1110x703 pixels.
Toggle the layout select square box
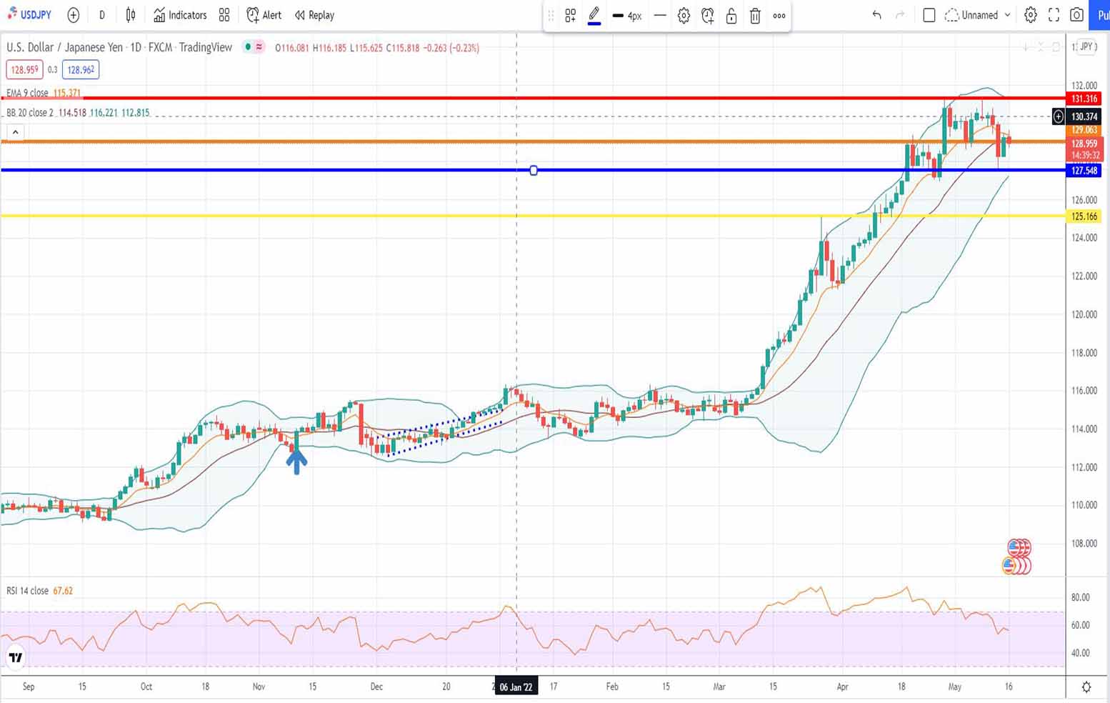(x=929, y=15)
